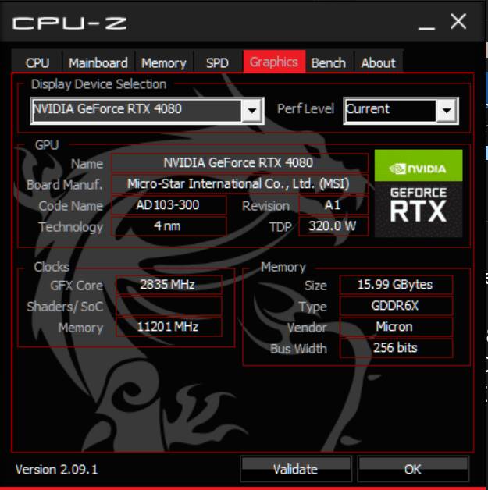488x490 pixels.
Task: Click the GFX Core 2835 MHz field
Action: (169, 284)
